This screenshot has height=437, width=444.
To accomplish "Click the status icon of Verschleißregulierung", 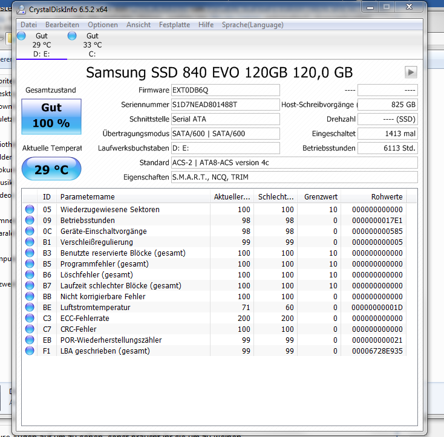I will (x=30, y=242).
